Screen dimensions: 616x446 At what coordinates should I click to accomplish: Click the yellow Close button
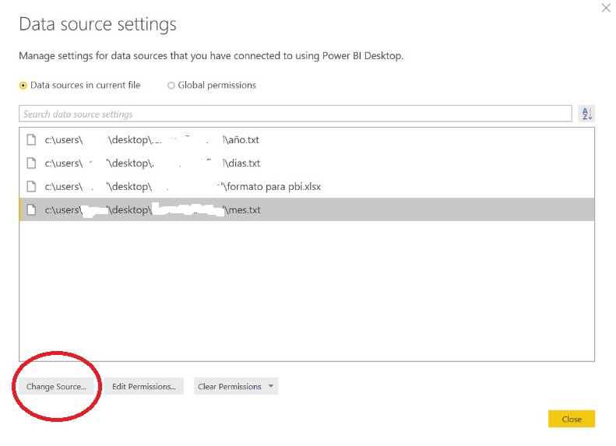click(x=572, y=419)
